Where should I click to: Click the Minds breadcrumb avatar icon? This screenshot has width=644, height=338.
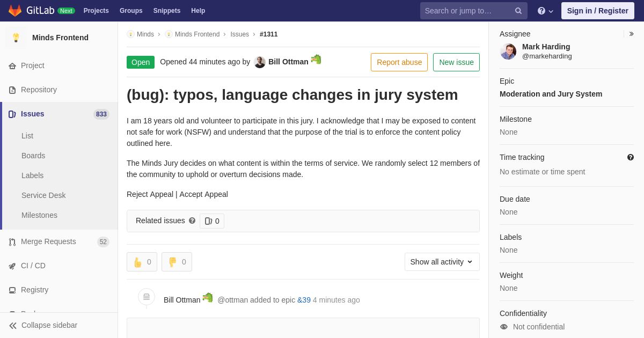pyautogui.click(x=130, y=34)
